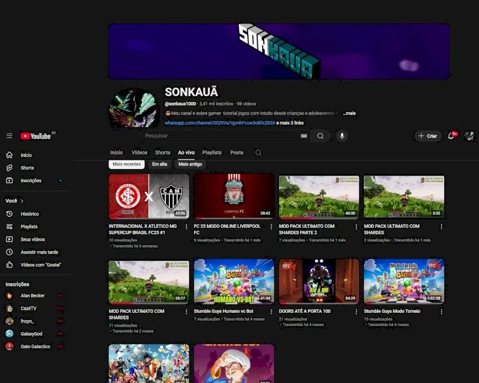Click the Pesquisar search field
Viewport: 479px width, 383px height.
pyautogui.click(x=220, y=136)
